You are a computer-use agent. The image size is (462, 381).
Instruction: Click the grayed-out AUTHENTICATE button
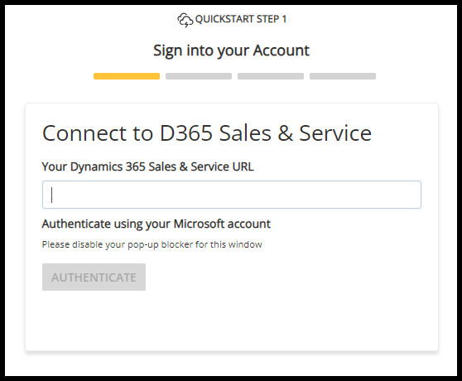pos(94,277)
